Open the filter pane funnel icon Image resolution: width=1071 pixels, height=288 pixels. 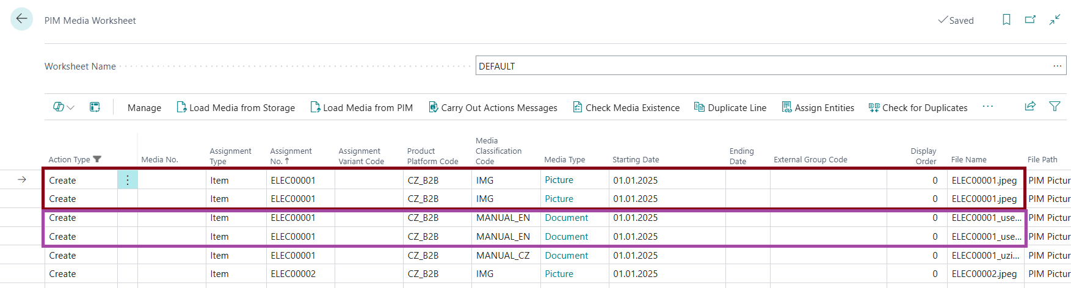pyautogui.click(x=1055, y=107)
